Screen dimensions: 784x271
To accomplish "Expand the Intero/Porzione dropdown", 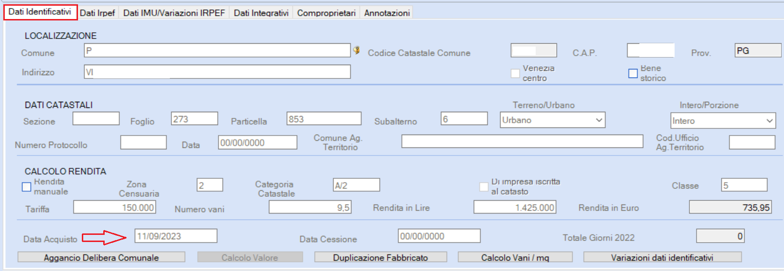I will coord(723,120).
